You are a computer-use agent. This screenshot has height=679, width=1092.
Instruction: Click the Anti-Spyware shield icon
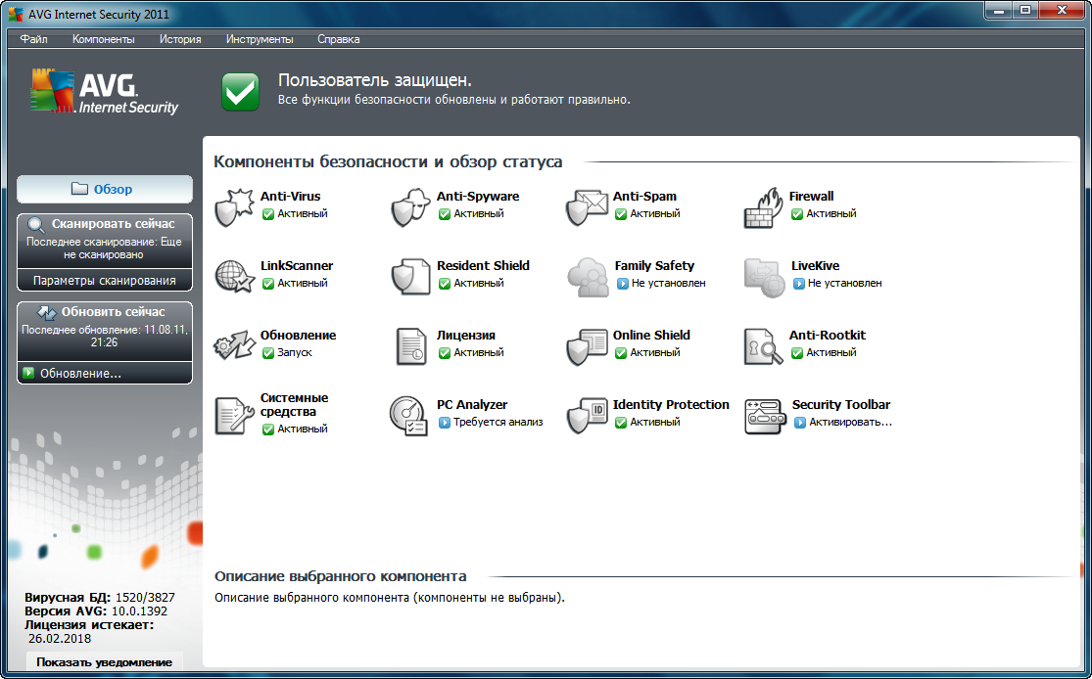(x=410, y=206)
